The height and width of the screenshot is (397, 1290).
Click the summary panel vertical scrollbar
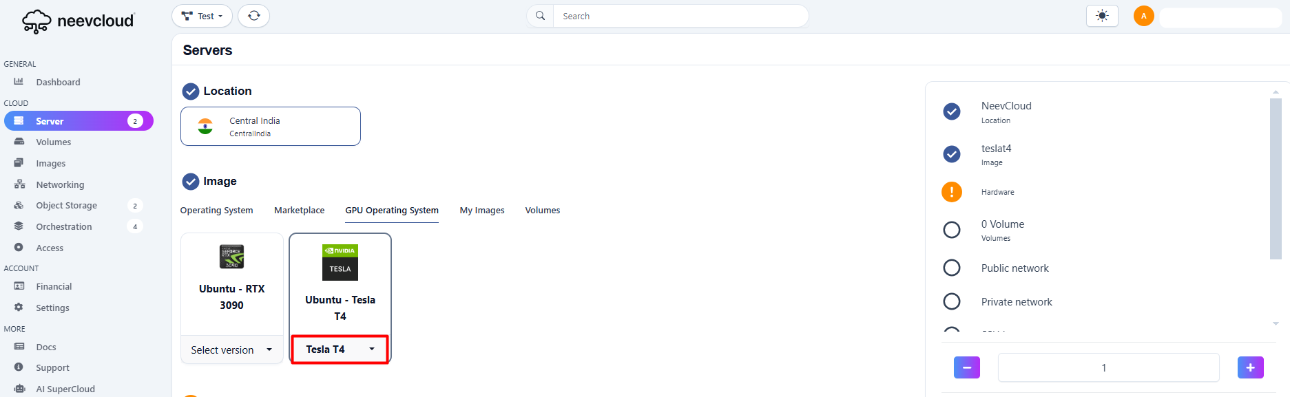tap(1276, 179)
